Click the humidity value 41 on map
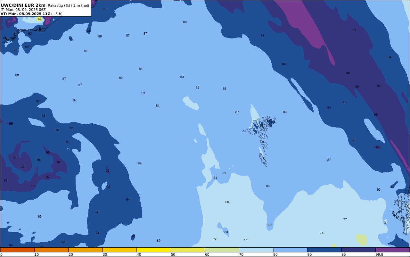The width and height of the screenshot is (410, 257). pyautogui.click(x=40, y=19)
